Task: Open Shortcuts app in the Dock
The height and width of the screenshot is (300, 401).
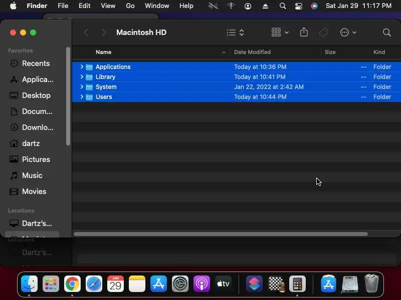Action: (x=254, y=283)
